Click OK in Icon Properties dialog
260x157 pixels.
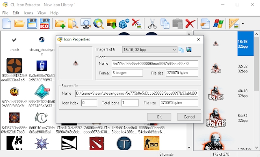pos(159,117)
